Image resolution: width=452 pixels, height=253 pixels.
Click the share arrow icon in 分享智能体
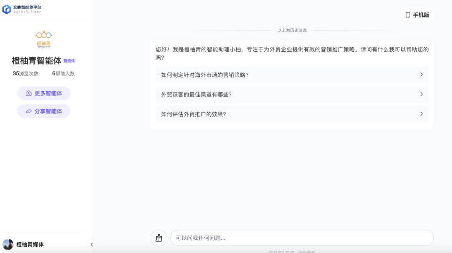pyautogui.click(x=29, y=111)
